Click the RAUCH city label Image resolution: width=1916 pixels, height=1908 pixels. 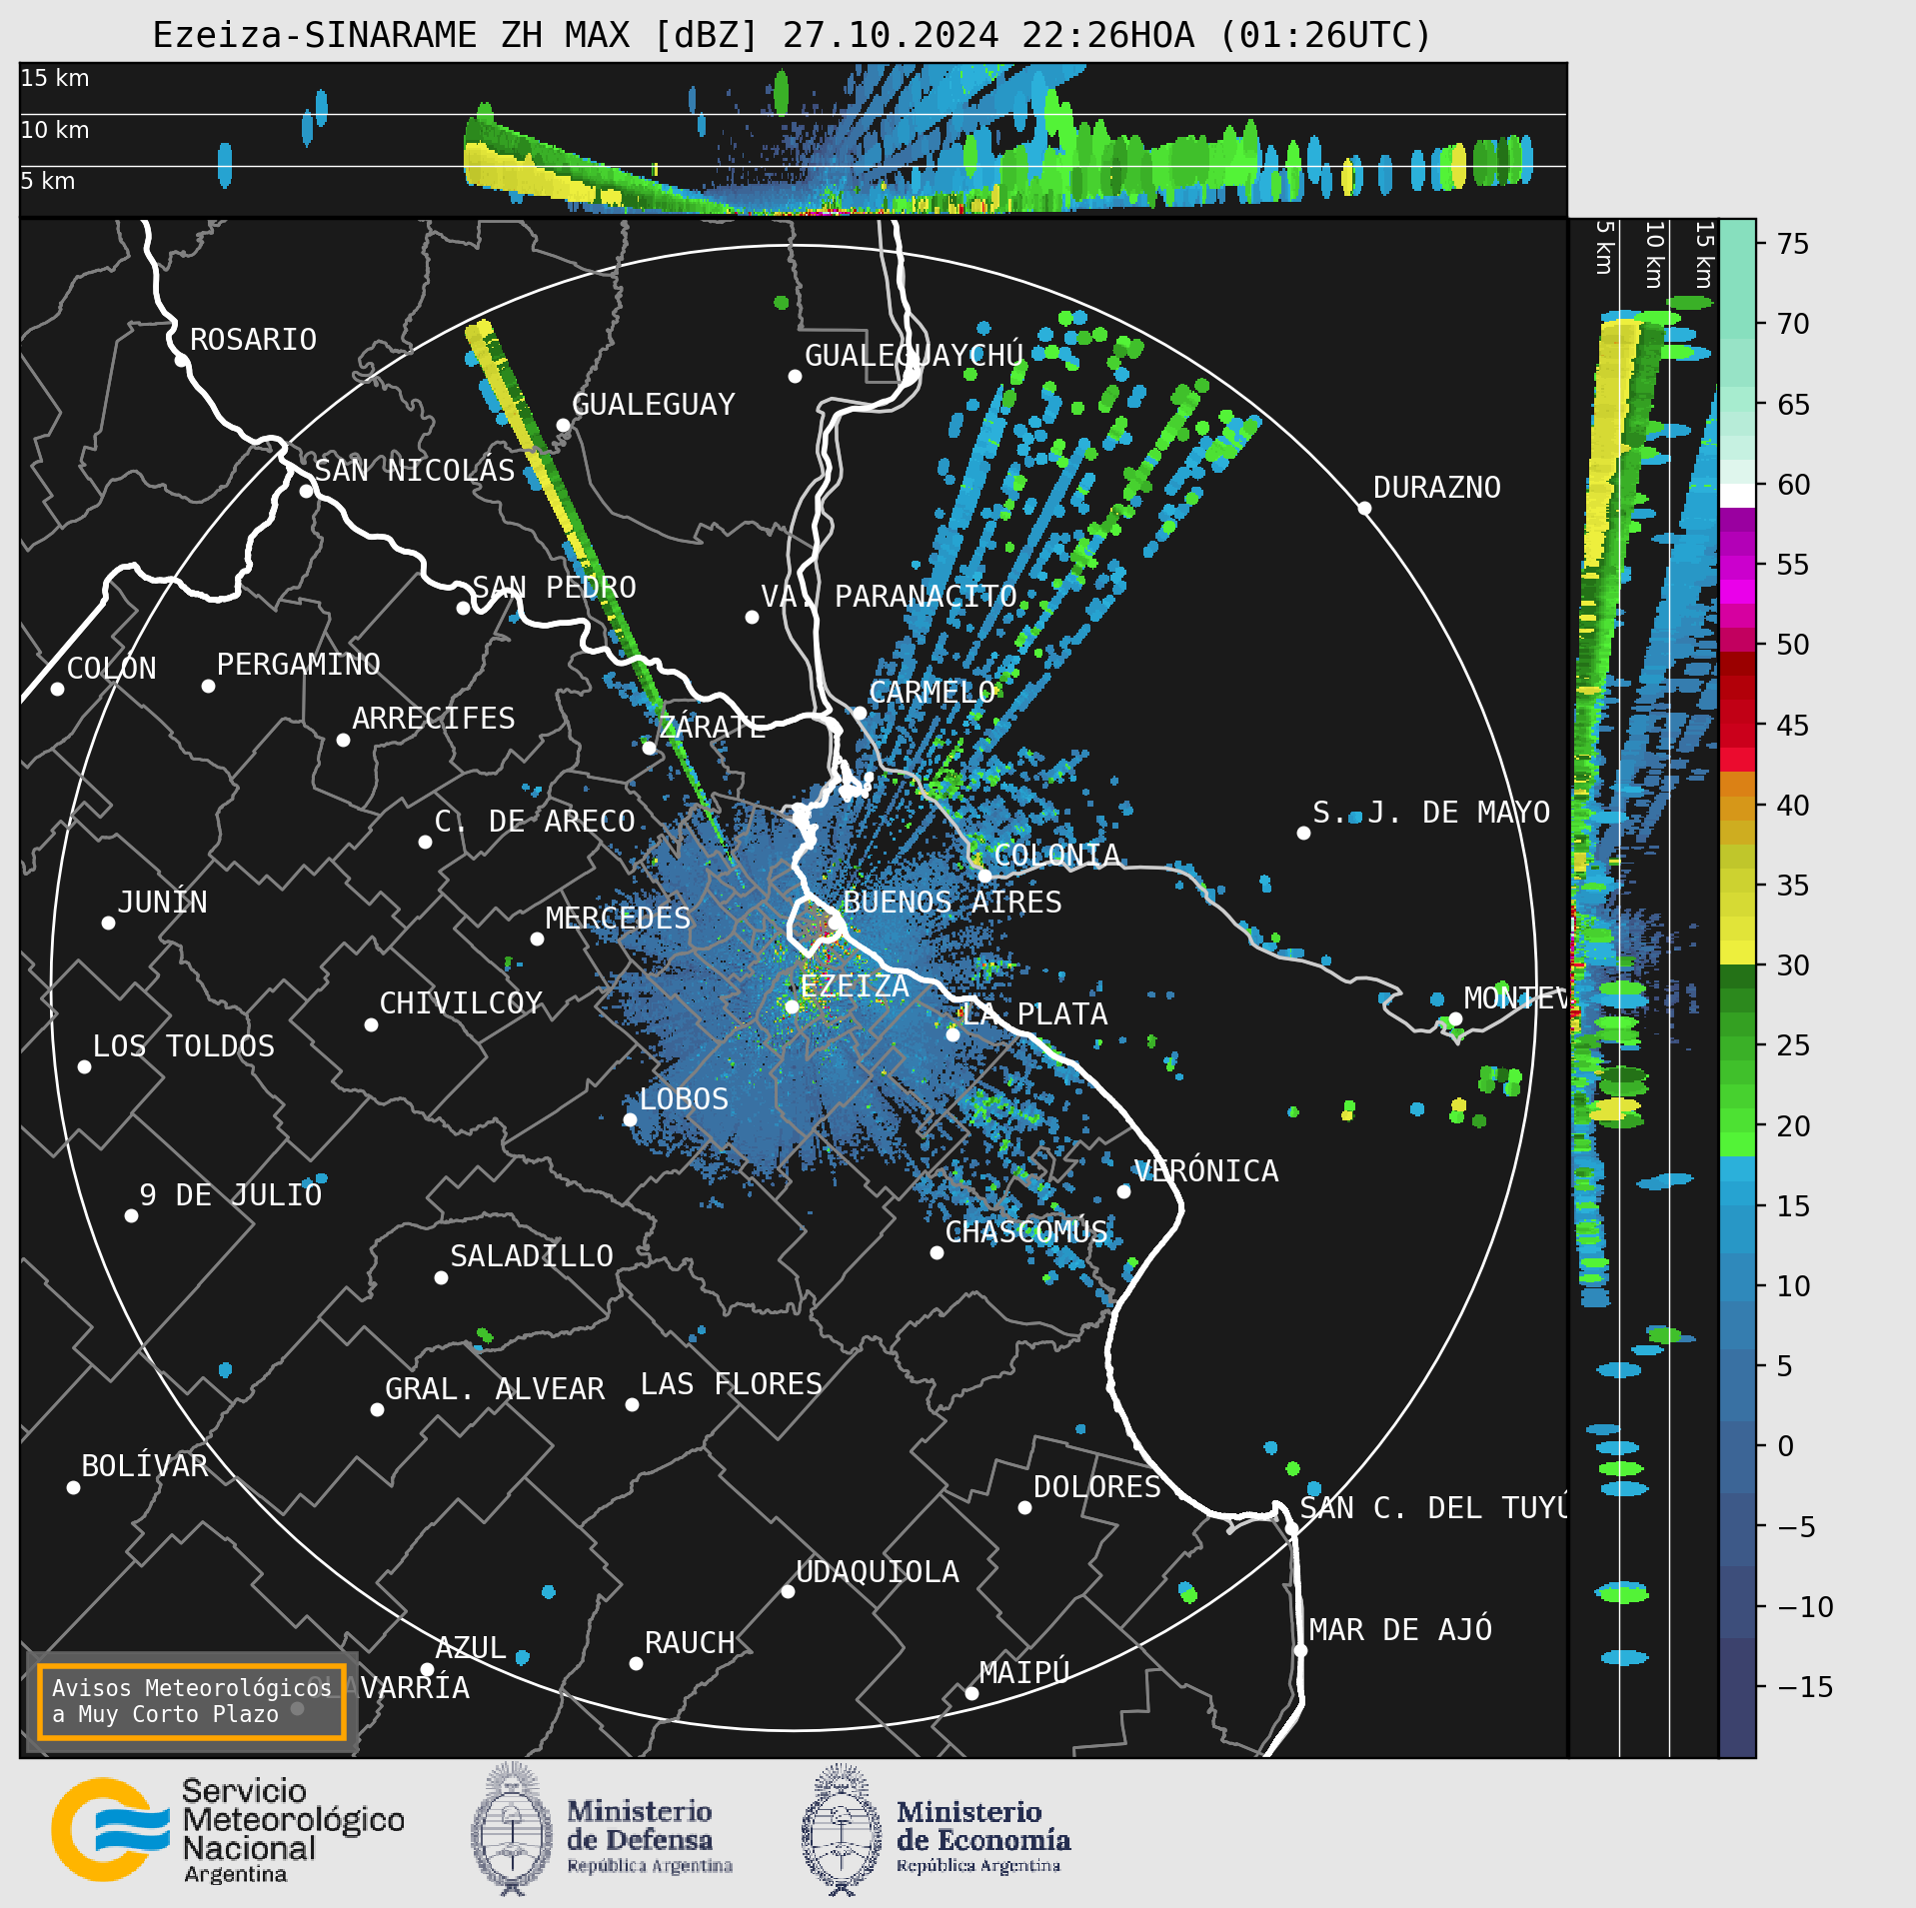click(x=690, y=1643)
